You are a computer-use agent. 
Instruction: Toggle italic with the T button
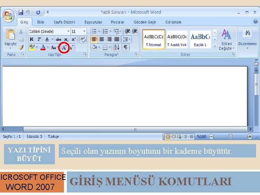39,39
